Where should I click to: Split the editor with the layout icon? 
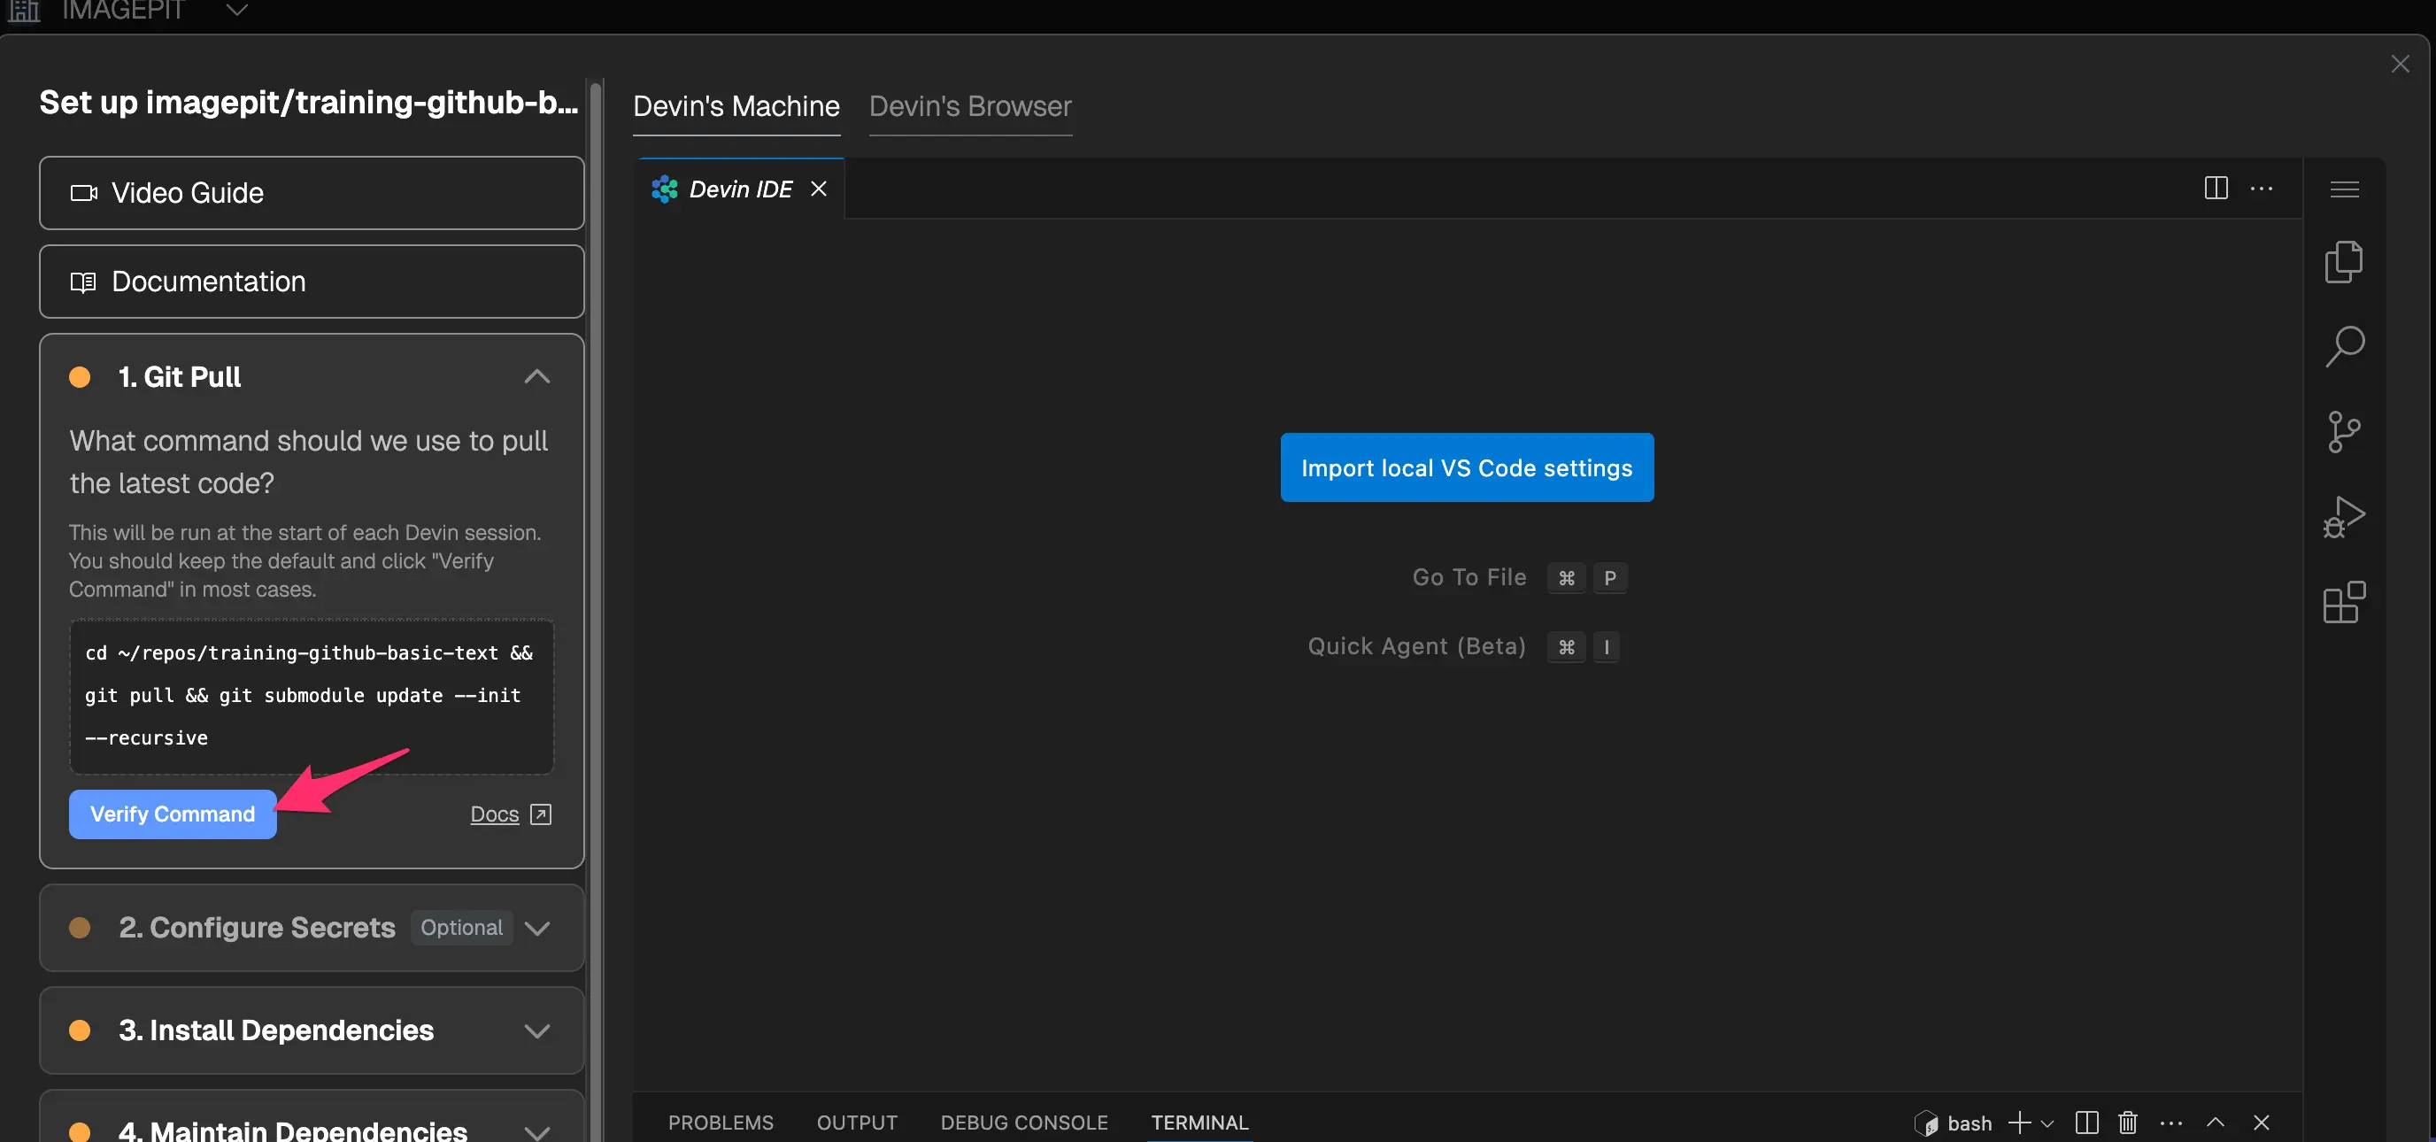pyautogui.click(x=2215, y=189)
